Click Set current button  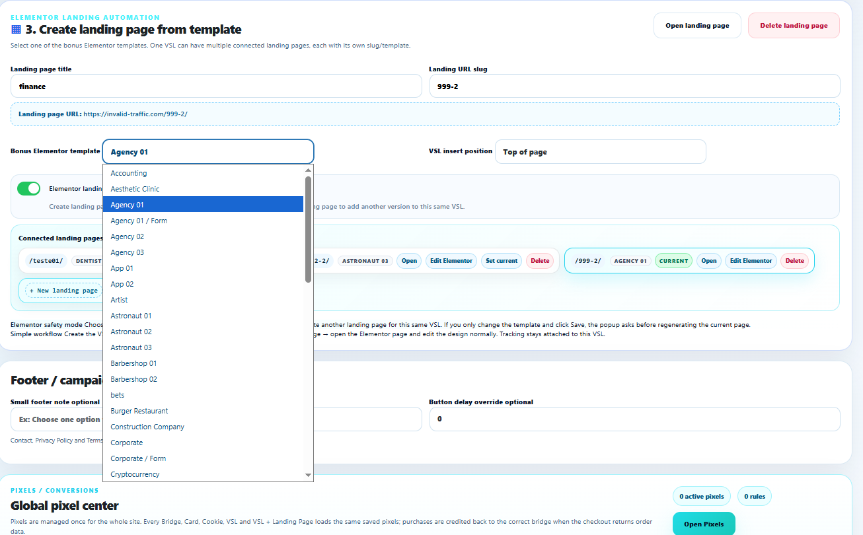[502, 261]
